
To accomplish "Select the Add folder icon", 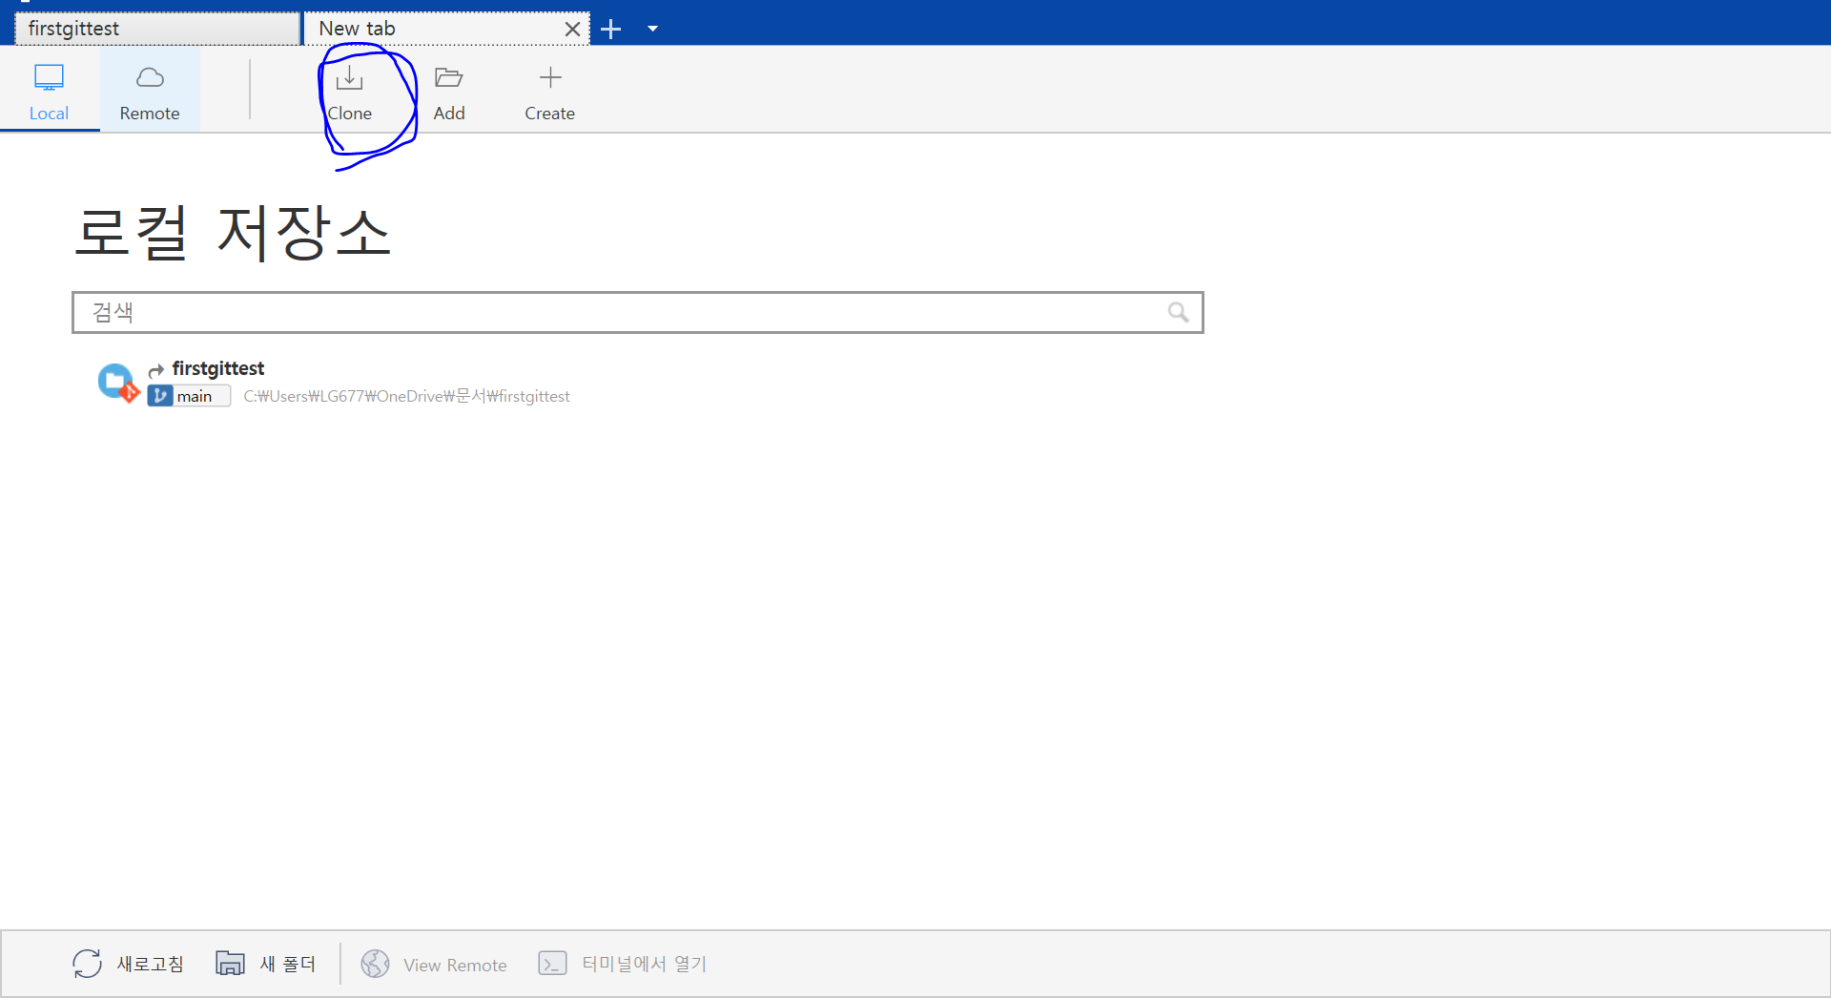I will [x=448, y=77].
